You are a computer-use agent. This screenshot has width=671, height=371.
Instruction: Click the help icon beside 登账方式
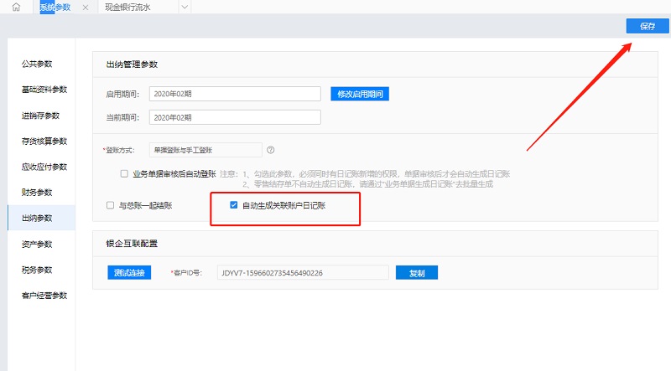271,150
